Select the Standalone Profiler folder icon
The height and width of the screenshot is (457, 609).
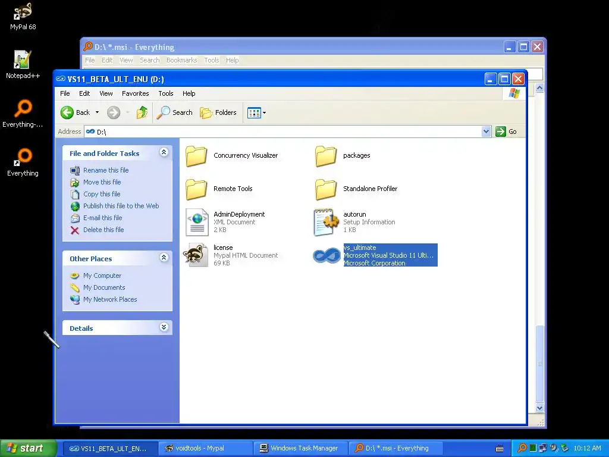click(325, 189)
